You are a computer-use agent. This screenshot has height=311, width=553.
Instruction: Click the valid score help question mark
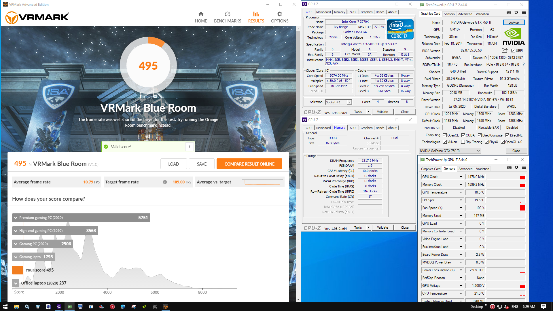189,147
